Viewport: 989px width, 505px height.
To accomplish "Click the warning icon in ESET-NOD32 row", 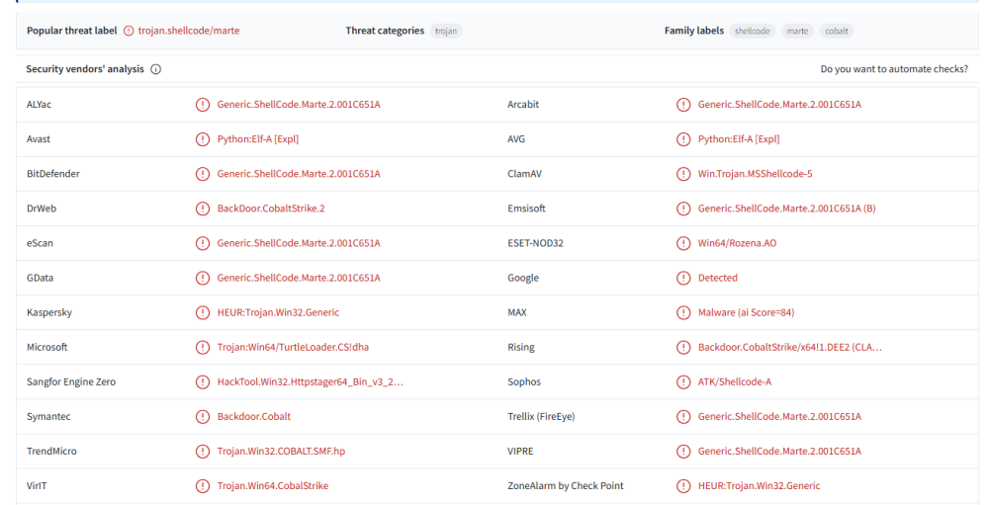I will click(x=683, y=243).
